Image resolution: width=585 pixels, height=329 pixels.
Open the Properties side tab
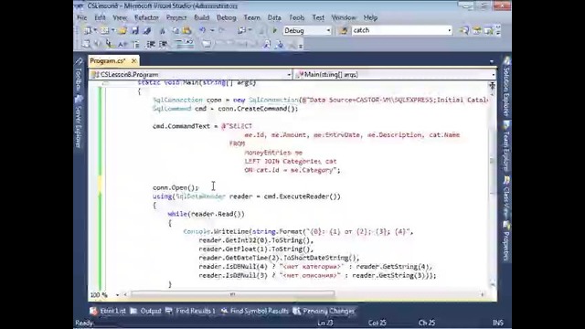[x=506, y=241]
